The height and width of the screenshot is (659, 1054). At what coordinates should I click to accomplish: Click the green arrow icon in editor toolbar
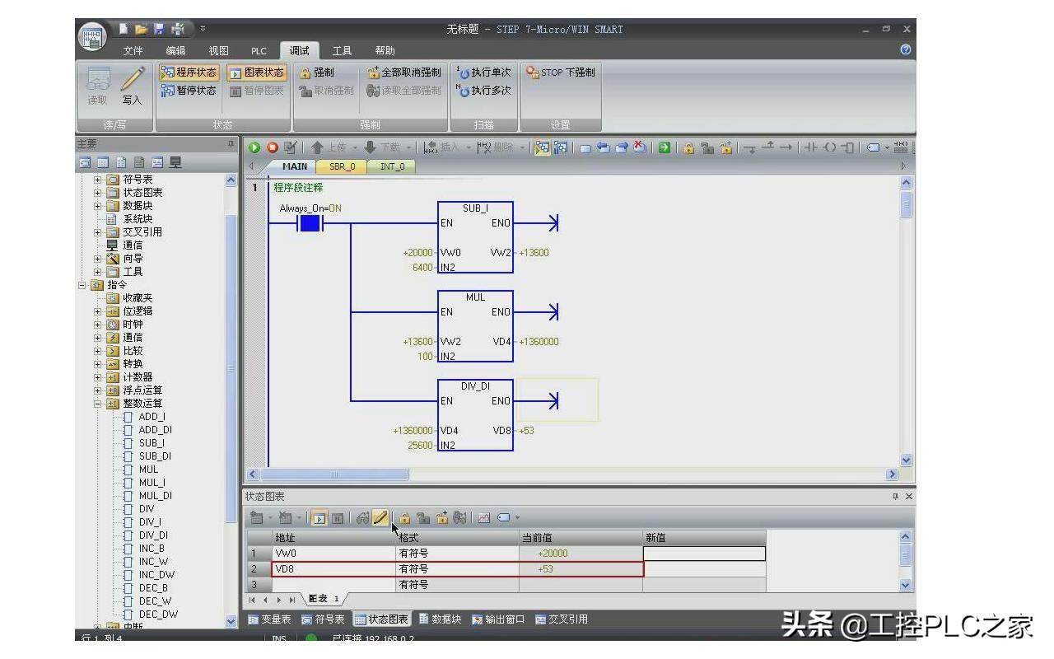click(x=663, y=147)
